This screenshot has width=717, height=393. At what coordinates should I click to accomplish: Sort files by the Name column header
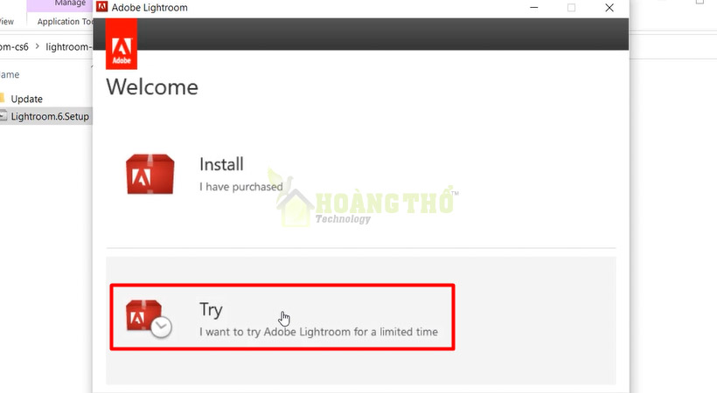[10, 74]
